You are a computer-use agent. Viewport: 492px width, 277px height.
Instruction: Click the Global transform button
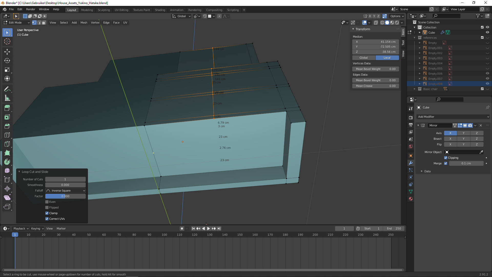click(x=363, y=58)
